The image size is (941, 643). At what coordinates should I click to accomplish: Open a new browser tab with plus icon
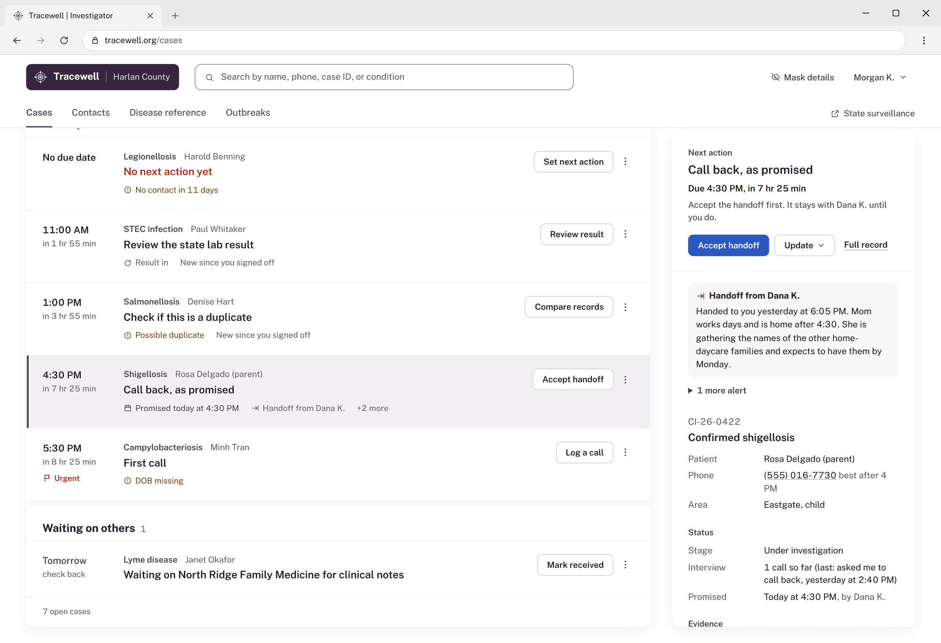(175, 15)
